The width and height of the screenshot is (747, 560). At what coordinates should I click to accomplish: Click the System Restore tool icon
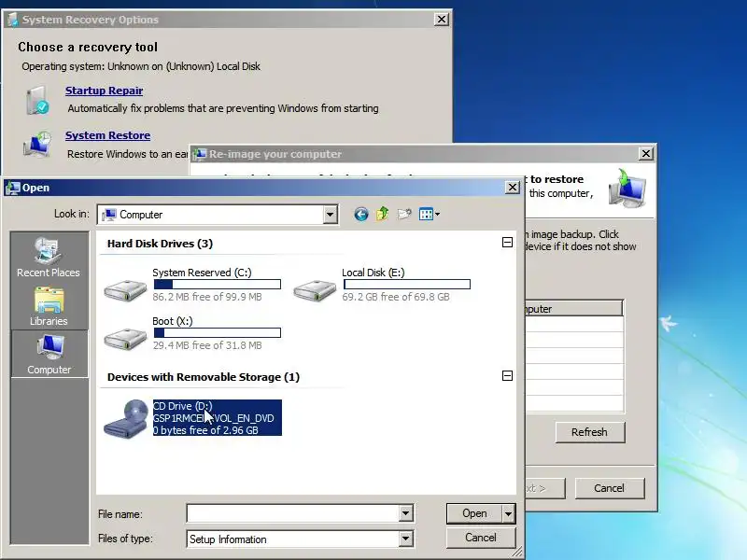point(37,145)
